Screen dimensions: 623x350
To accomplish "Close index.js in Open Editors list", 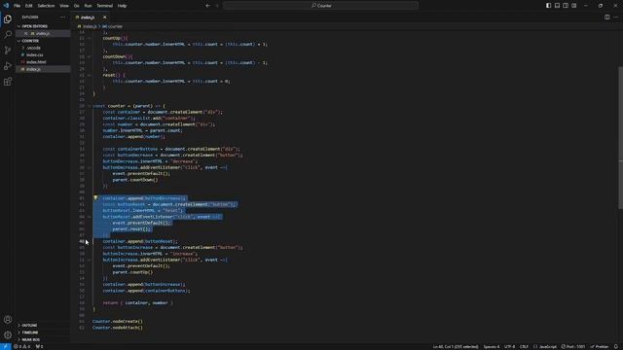I will coord(26,34).
